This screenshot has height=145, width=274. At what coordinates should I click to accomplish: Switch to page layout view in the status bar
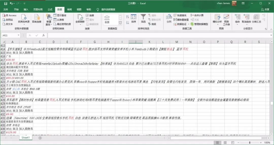coord(225,142)
